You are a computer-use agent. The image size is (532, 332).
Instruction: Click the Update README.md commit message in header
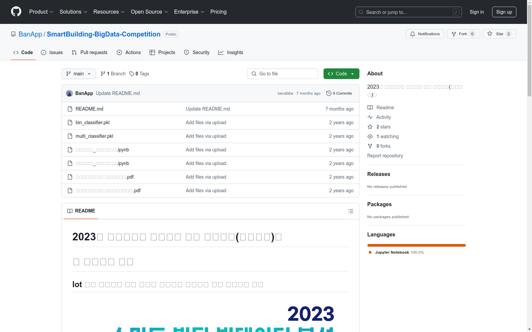coord(118,93)
